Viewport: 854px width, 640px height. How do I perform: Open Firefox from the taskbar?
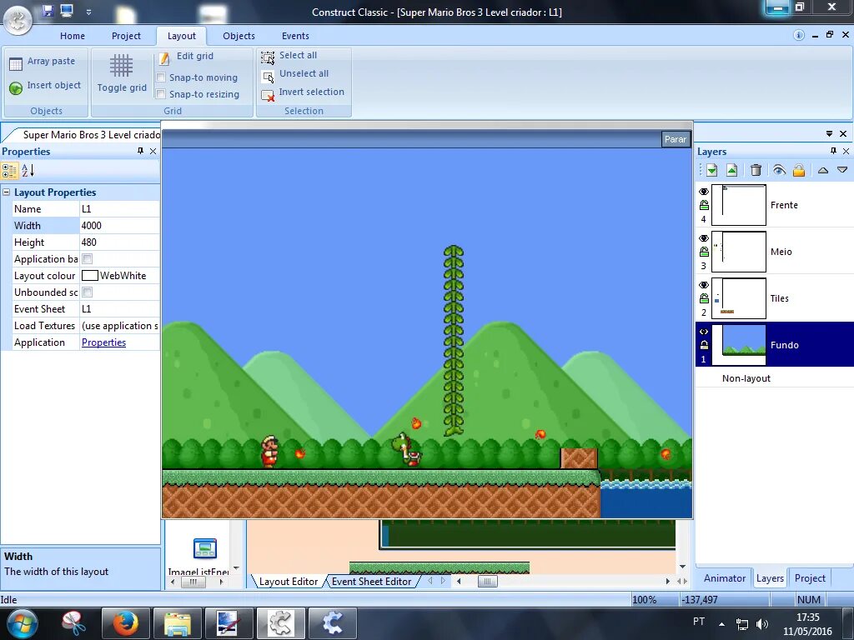125,623
